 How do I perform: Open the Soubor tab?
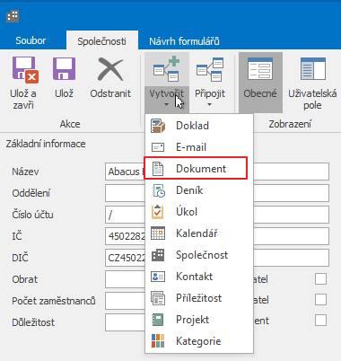click(31, 40)
